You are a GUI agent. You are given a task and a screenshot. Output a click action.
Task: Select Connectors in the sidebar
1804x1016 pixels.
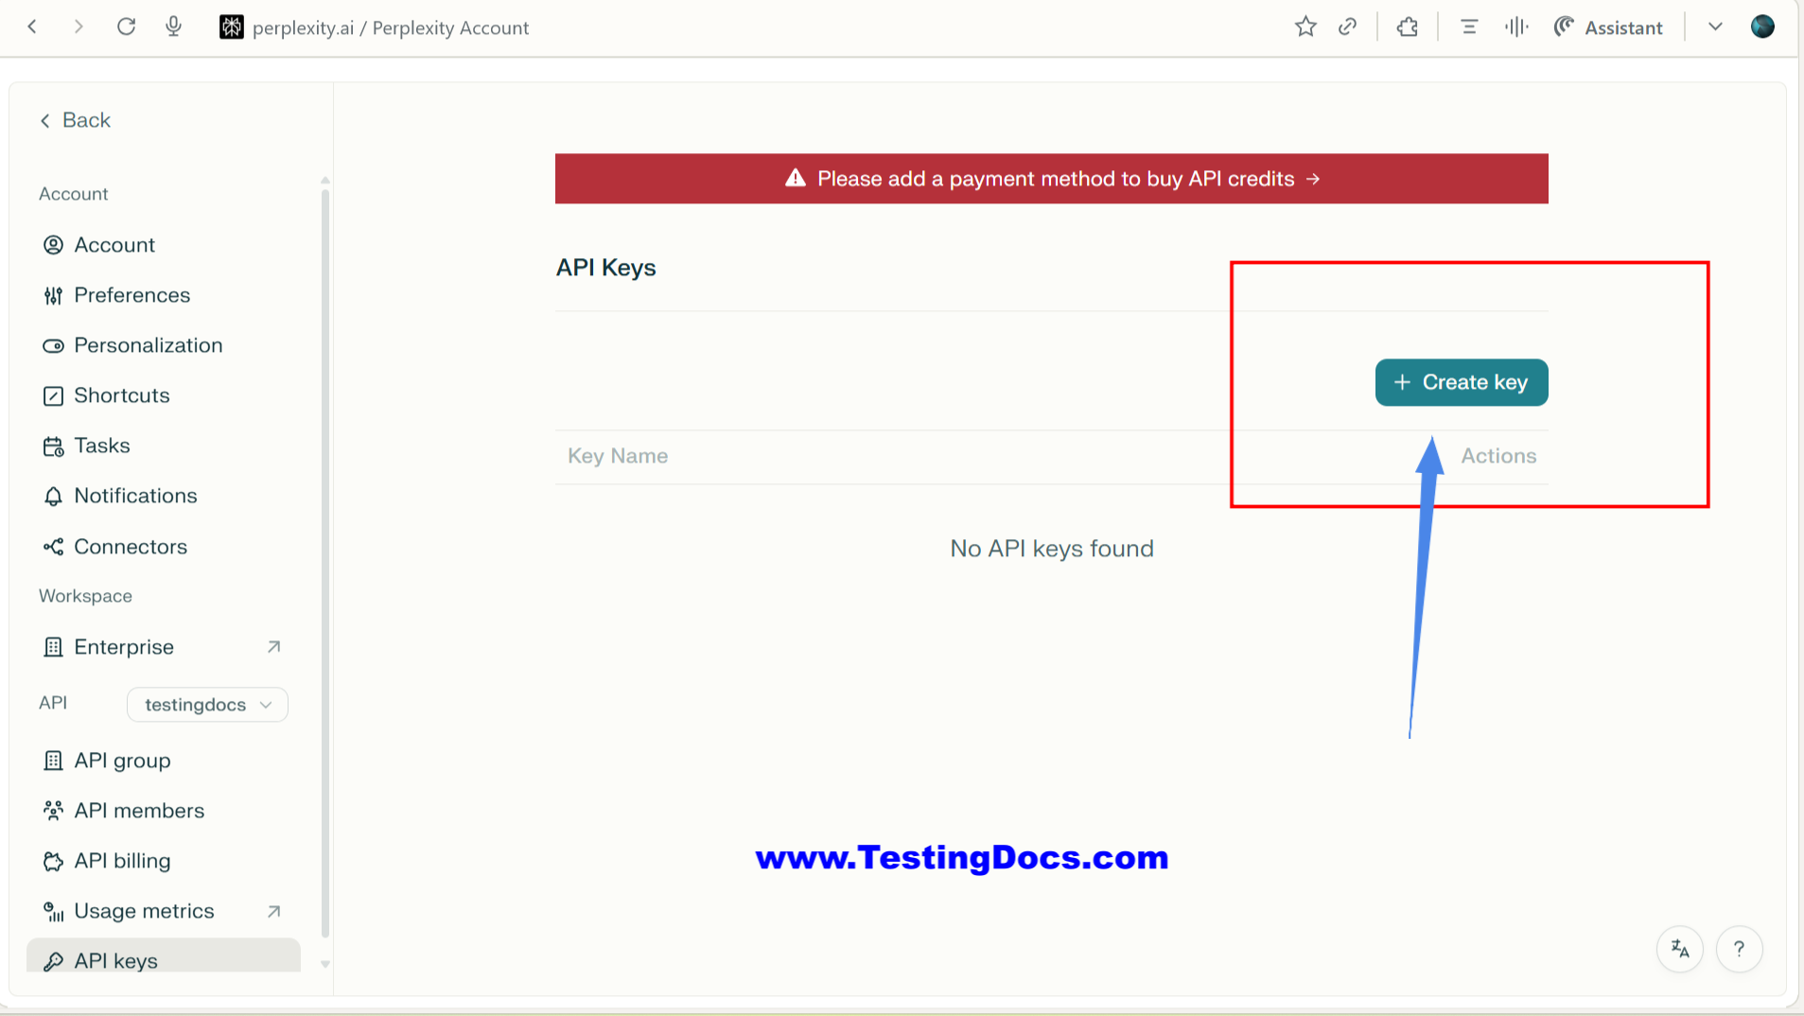coord(131,547)
